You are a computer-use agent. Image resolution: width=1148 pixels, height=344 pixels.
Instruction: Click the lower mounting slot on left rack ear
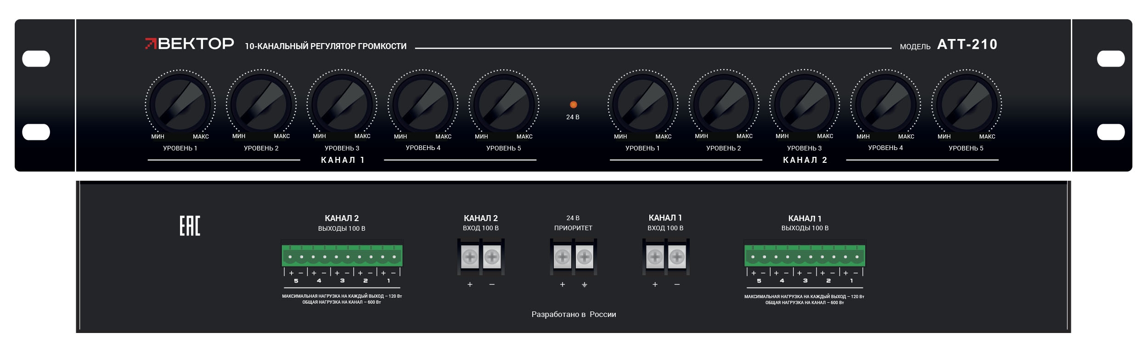point(36,132)
